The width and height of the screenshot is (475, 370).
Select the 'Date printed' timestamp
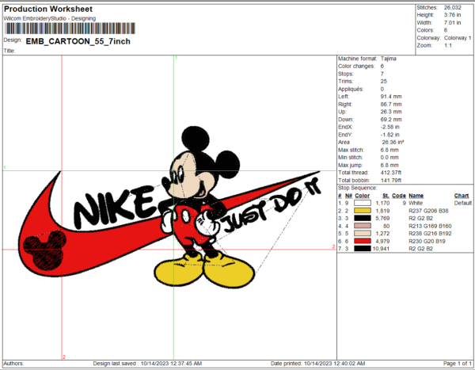tap(317, 364)
